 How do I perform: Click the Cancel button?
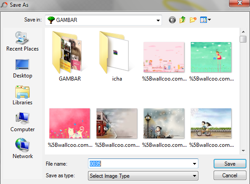point(230,175)
